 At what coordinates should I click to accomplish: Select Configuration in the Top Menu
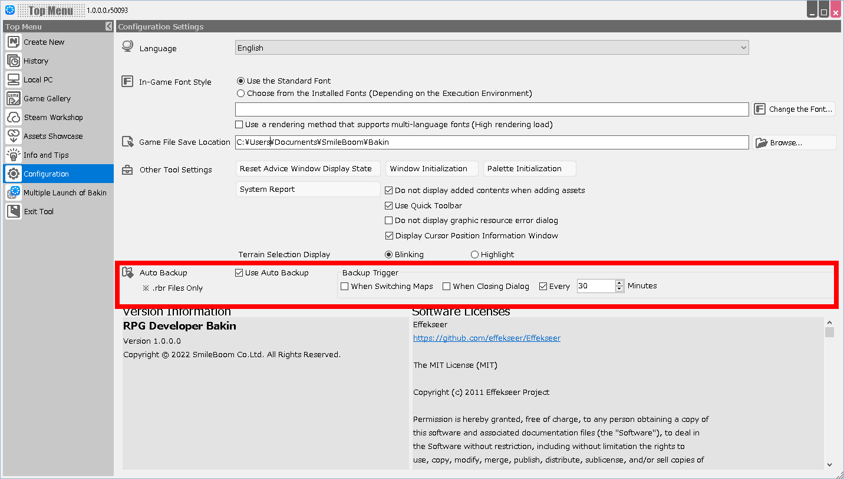tap(46, 174)
